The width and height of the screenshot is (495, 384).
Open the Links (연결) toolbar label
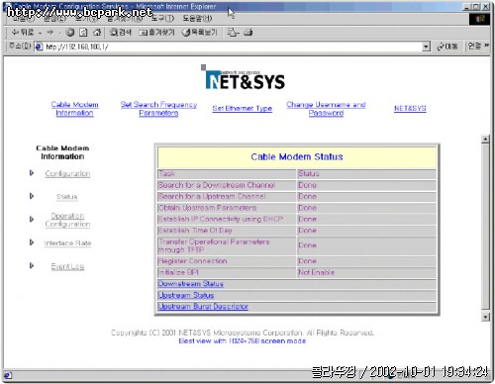(474, 47)
